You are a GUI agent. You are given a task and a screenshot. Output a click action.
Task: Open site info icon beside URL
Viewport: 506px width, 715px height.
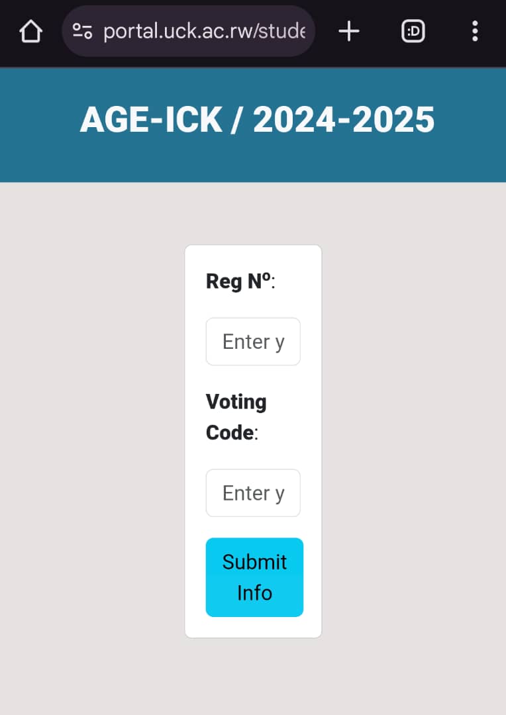click(82, 31)
